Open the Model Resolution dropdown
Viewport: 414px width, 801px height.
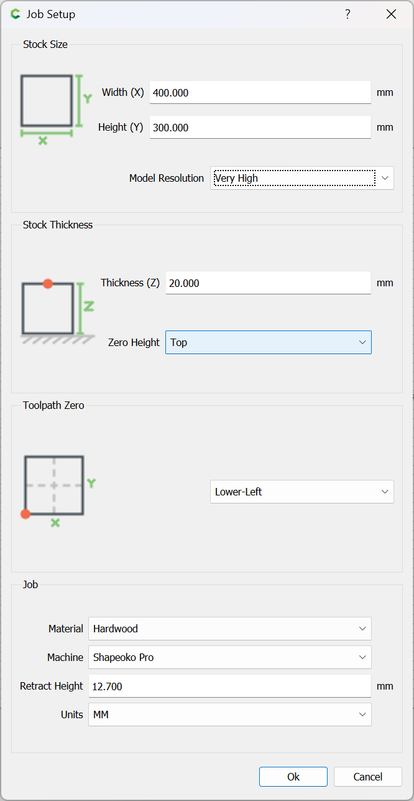coord(302,178)
